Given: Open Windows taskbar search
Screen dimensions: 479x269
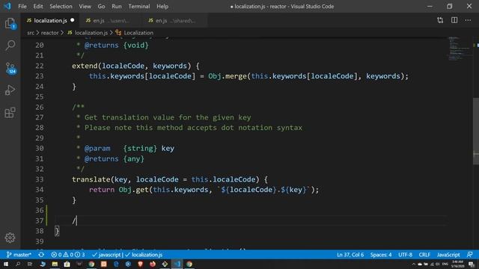Looking at the screenshot, I should pos(18,264).
